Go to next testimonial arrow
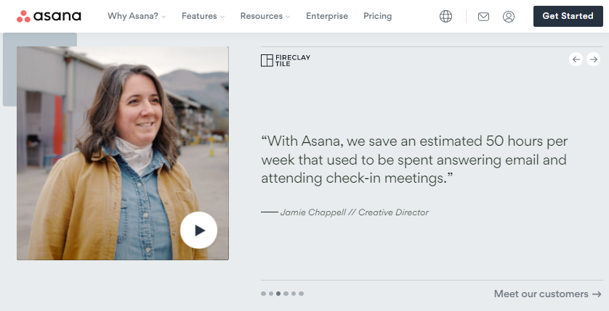Screen dimensions: 609x311 pyautogui.click(x=593, y=59)
